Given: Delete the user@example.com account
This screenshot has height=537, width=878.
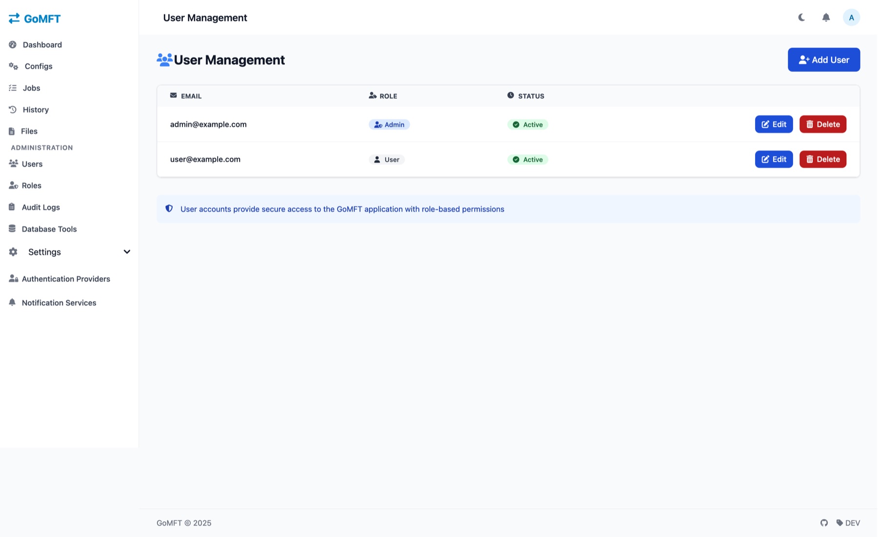Looking at the screenshot, I should pyautogui.click(x=822, y=159).
